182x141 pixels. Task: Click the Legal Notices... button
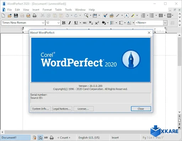tap(62, 109)
